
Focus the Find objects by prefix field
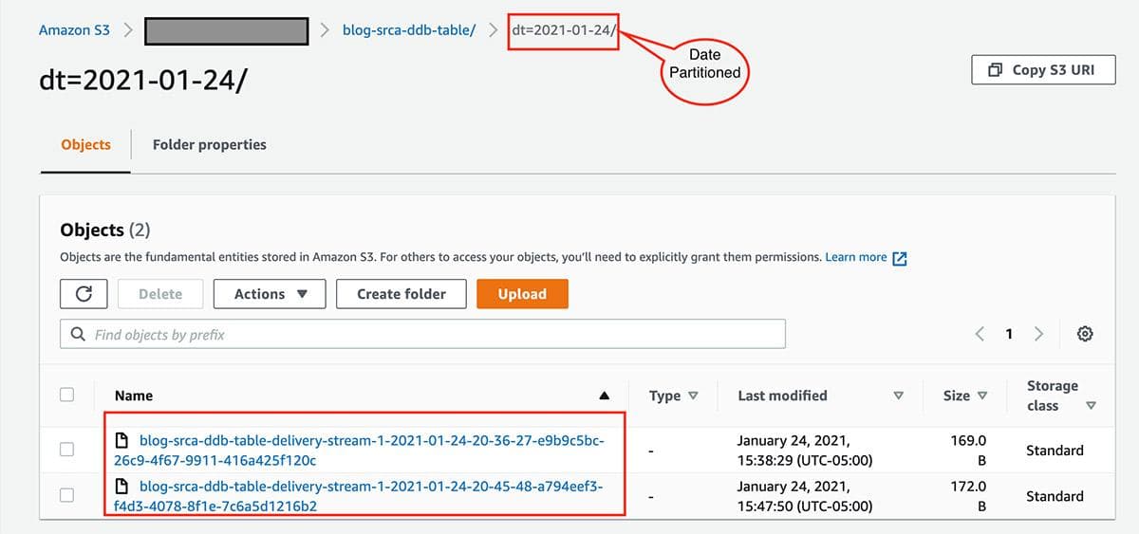[422, 334]
